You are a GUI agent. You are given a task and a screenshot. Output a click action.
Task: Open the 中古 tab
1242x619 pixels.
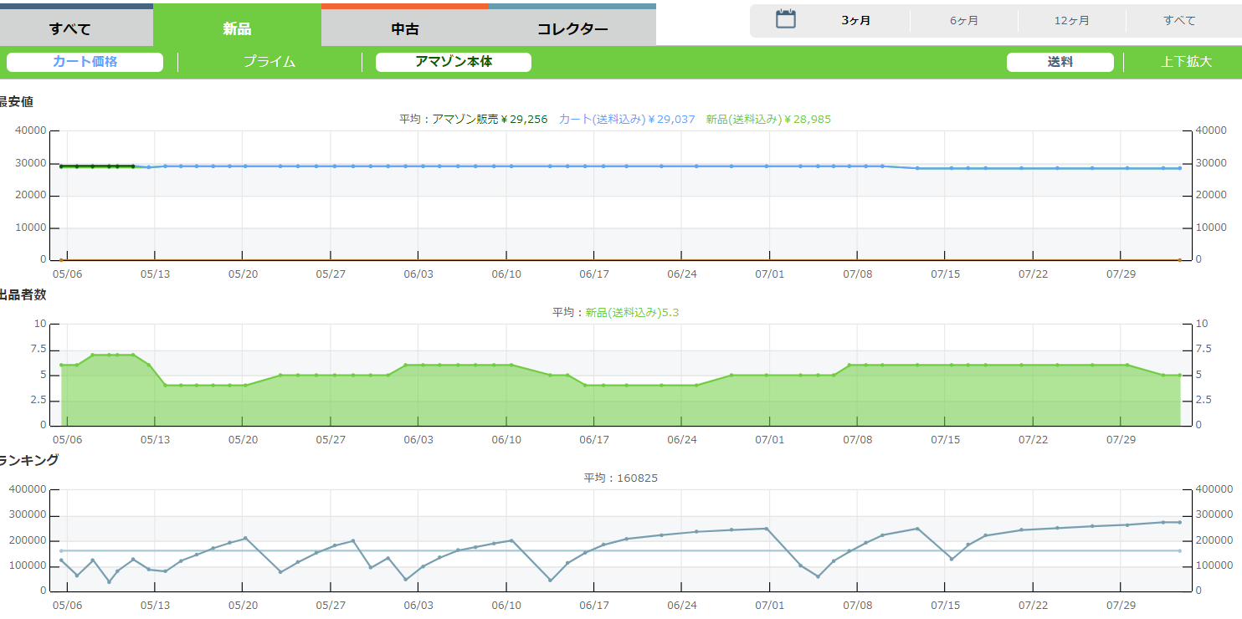404,29
